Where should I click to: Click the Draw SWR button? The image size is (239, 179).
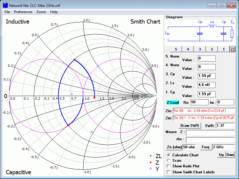[x=190, y=126]
